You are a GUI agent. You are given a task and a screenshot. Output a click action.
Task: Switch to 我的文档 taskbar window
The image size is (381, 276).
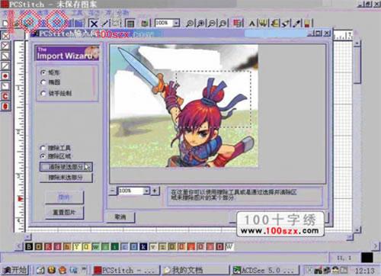click(195, 270)
